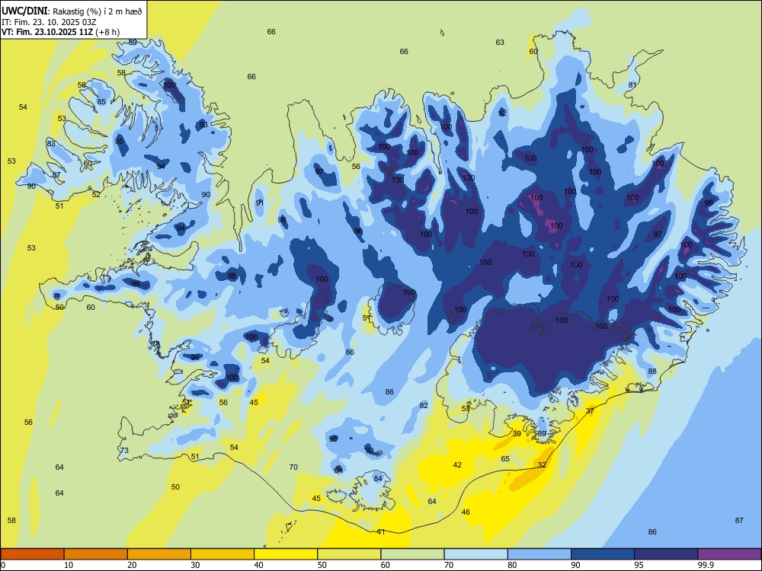Click the 20–30 legend color swatch
762x571 pixels.
point(159,554)
